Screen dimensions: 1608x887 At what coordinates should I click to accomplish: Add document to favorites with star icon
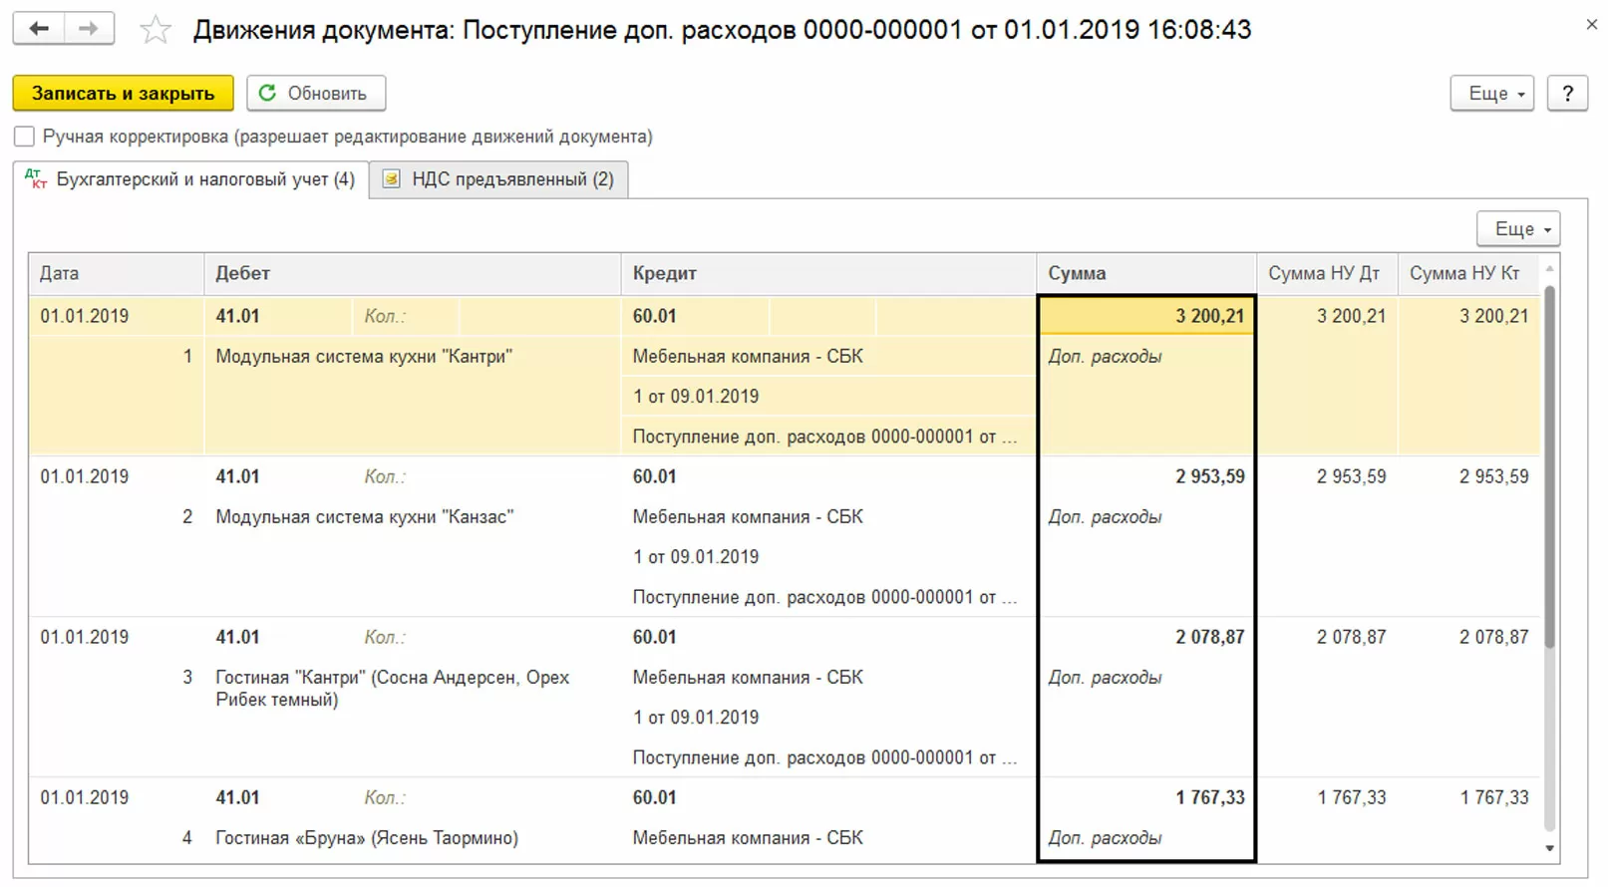pos(156,30)
